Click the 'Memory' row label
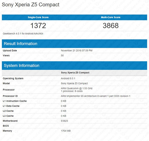 (x=7, y=131)
